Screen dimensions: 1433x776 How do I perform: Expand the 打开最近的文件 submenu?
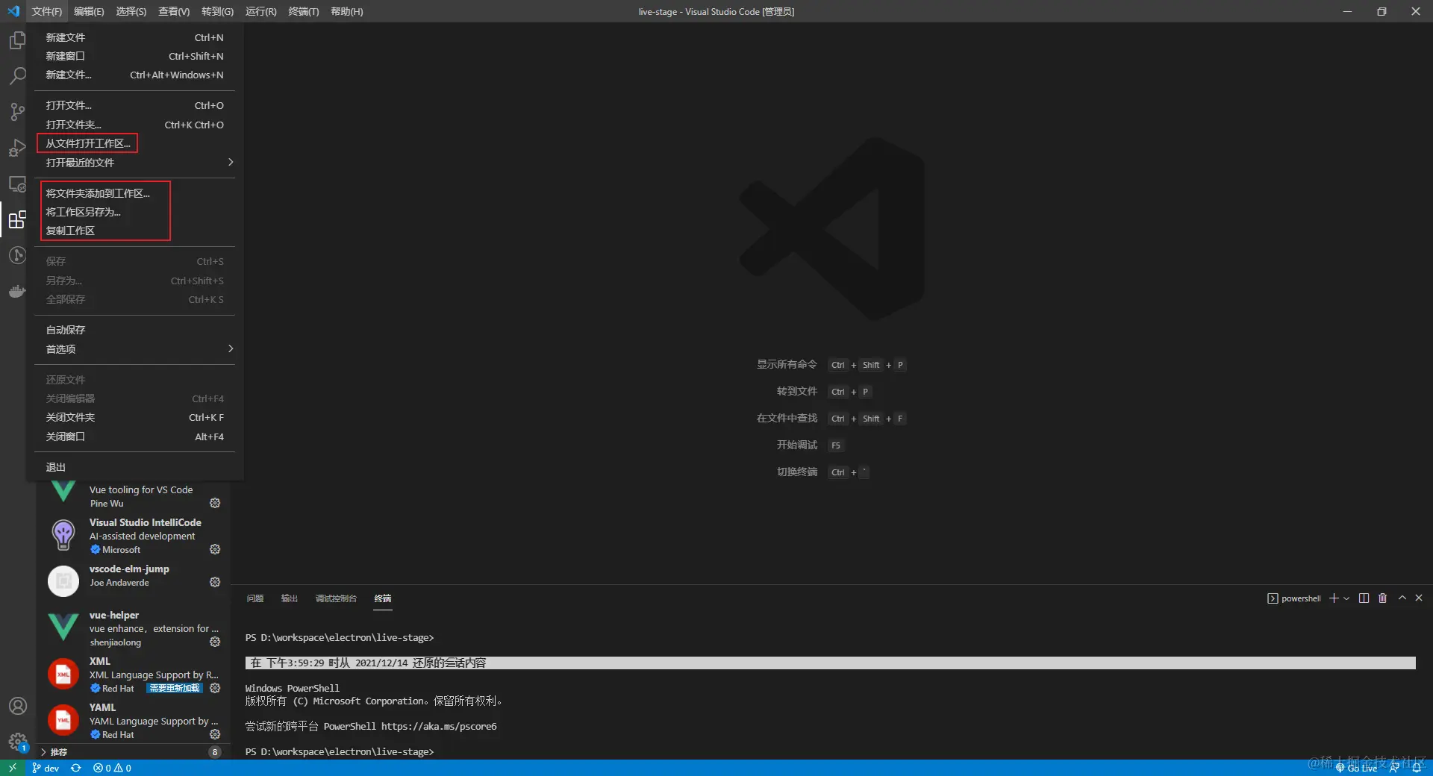[134, 163]
